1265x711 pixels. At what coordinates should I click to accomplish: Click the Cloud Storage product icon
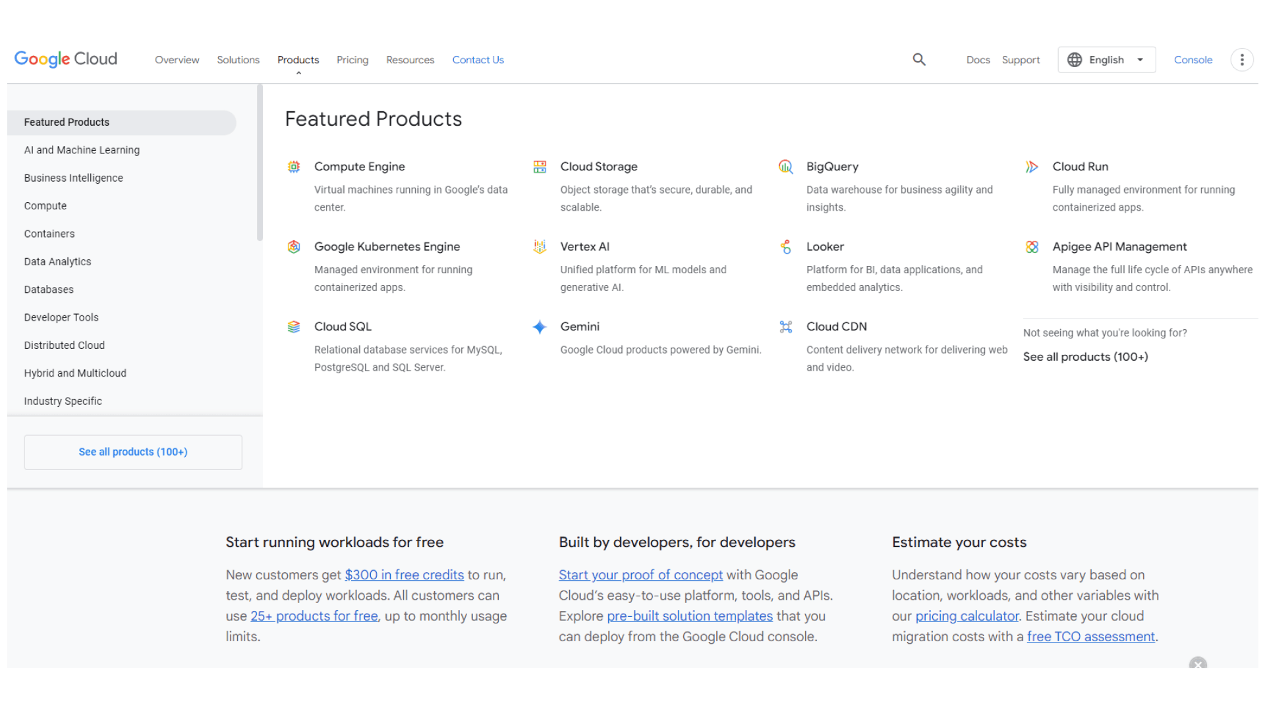point(540,167)
